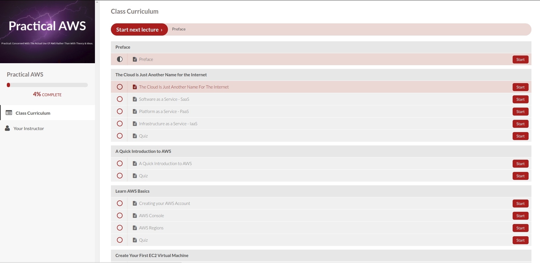
Task: Click document icon beside A Quick Introduction to AWS lecture
Action: pos(135,163)
